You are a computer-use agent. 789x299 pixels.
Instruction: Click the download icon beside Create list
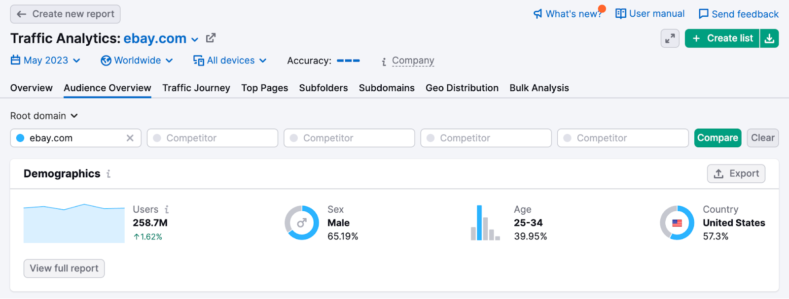769,38
